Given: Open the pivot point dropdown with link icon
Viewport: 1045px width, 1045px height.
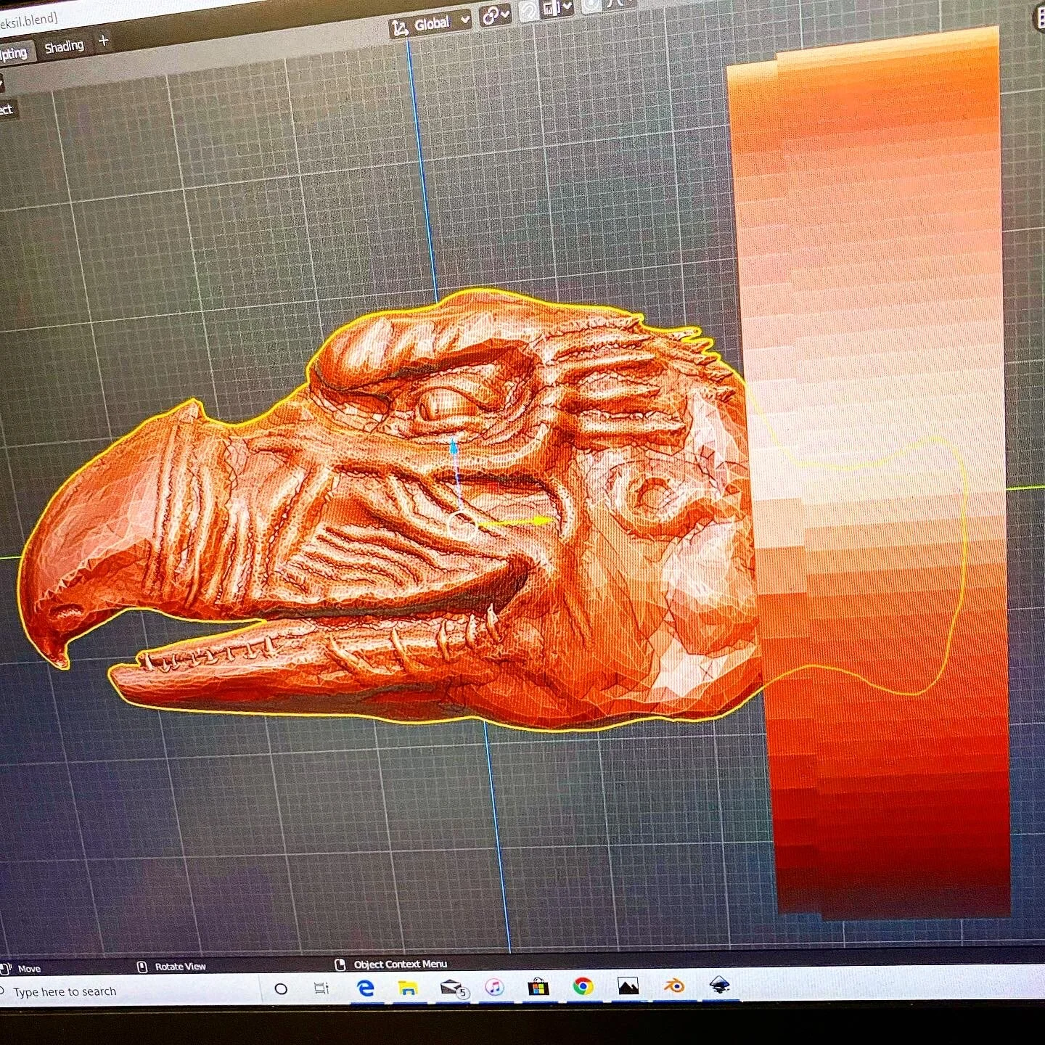Looking at the screenshot, I should tap(496, 15).
